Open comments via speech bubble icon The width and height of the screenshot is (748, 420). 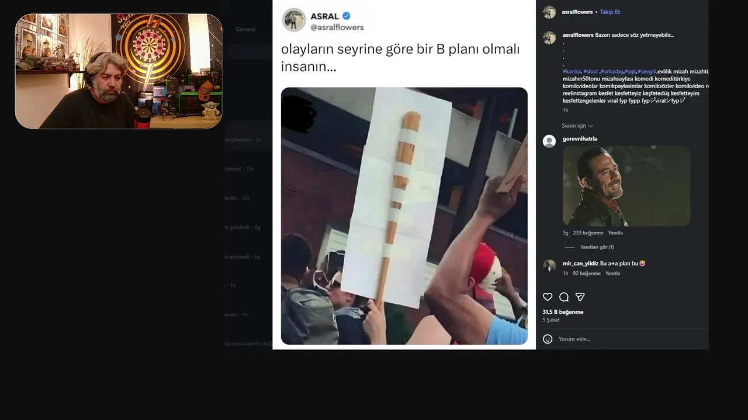pyautogui.click(x=564, y=297)
